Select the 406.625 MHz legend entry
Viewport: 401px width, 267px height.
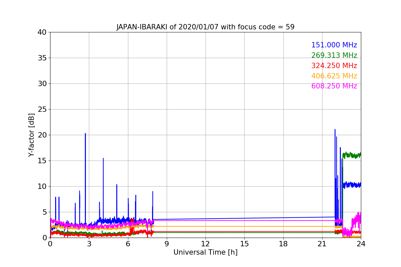[x=334, y=76]
